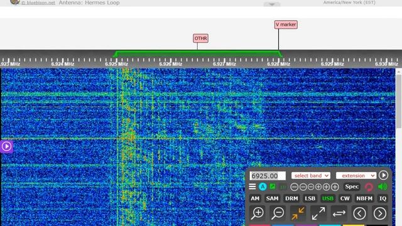The width and height of the screenshot is (402, 226).
Task: Switch to CW mode
Action: coord(345,198)
